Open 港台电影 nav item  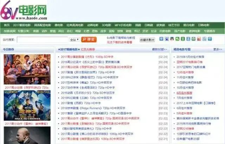pos(189,25)
